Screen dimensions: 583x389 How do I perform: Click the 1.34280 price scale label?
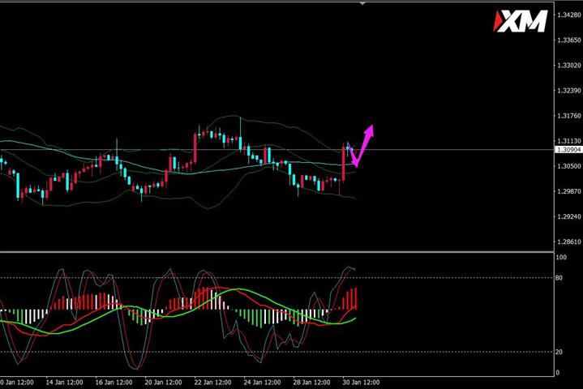(569, 15)
